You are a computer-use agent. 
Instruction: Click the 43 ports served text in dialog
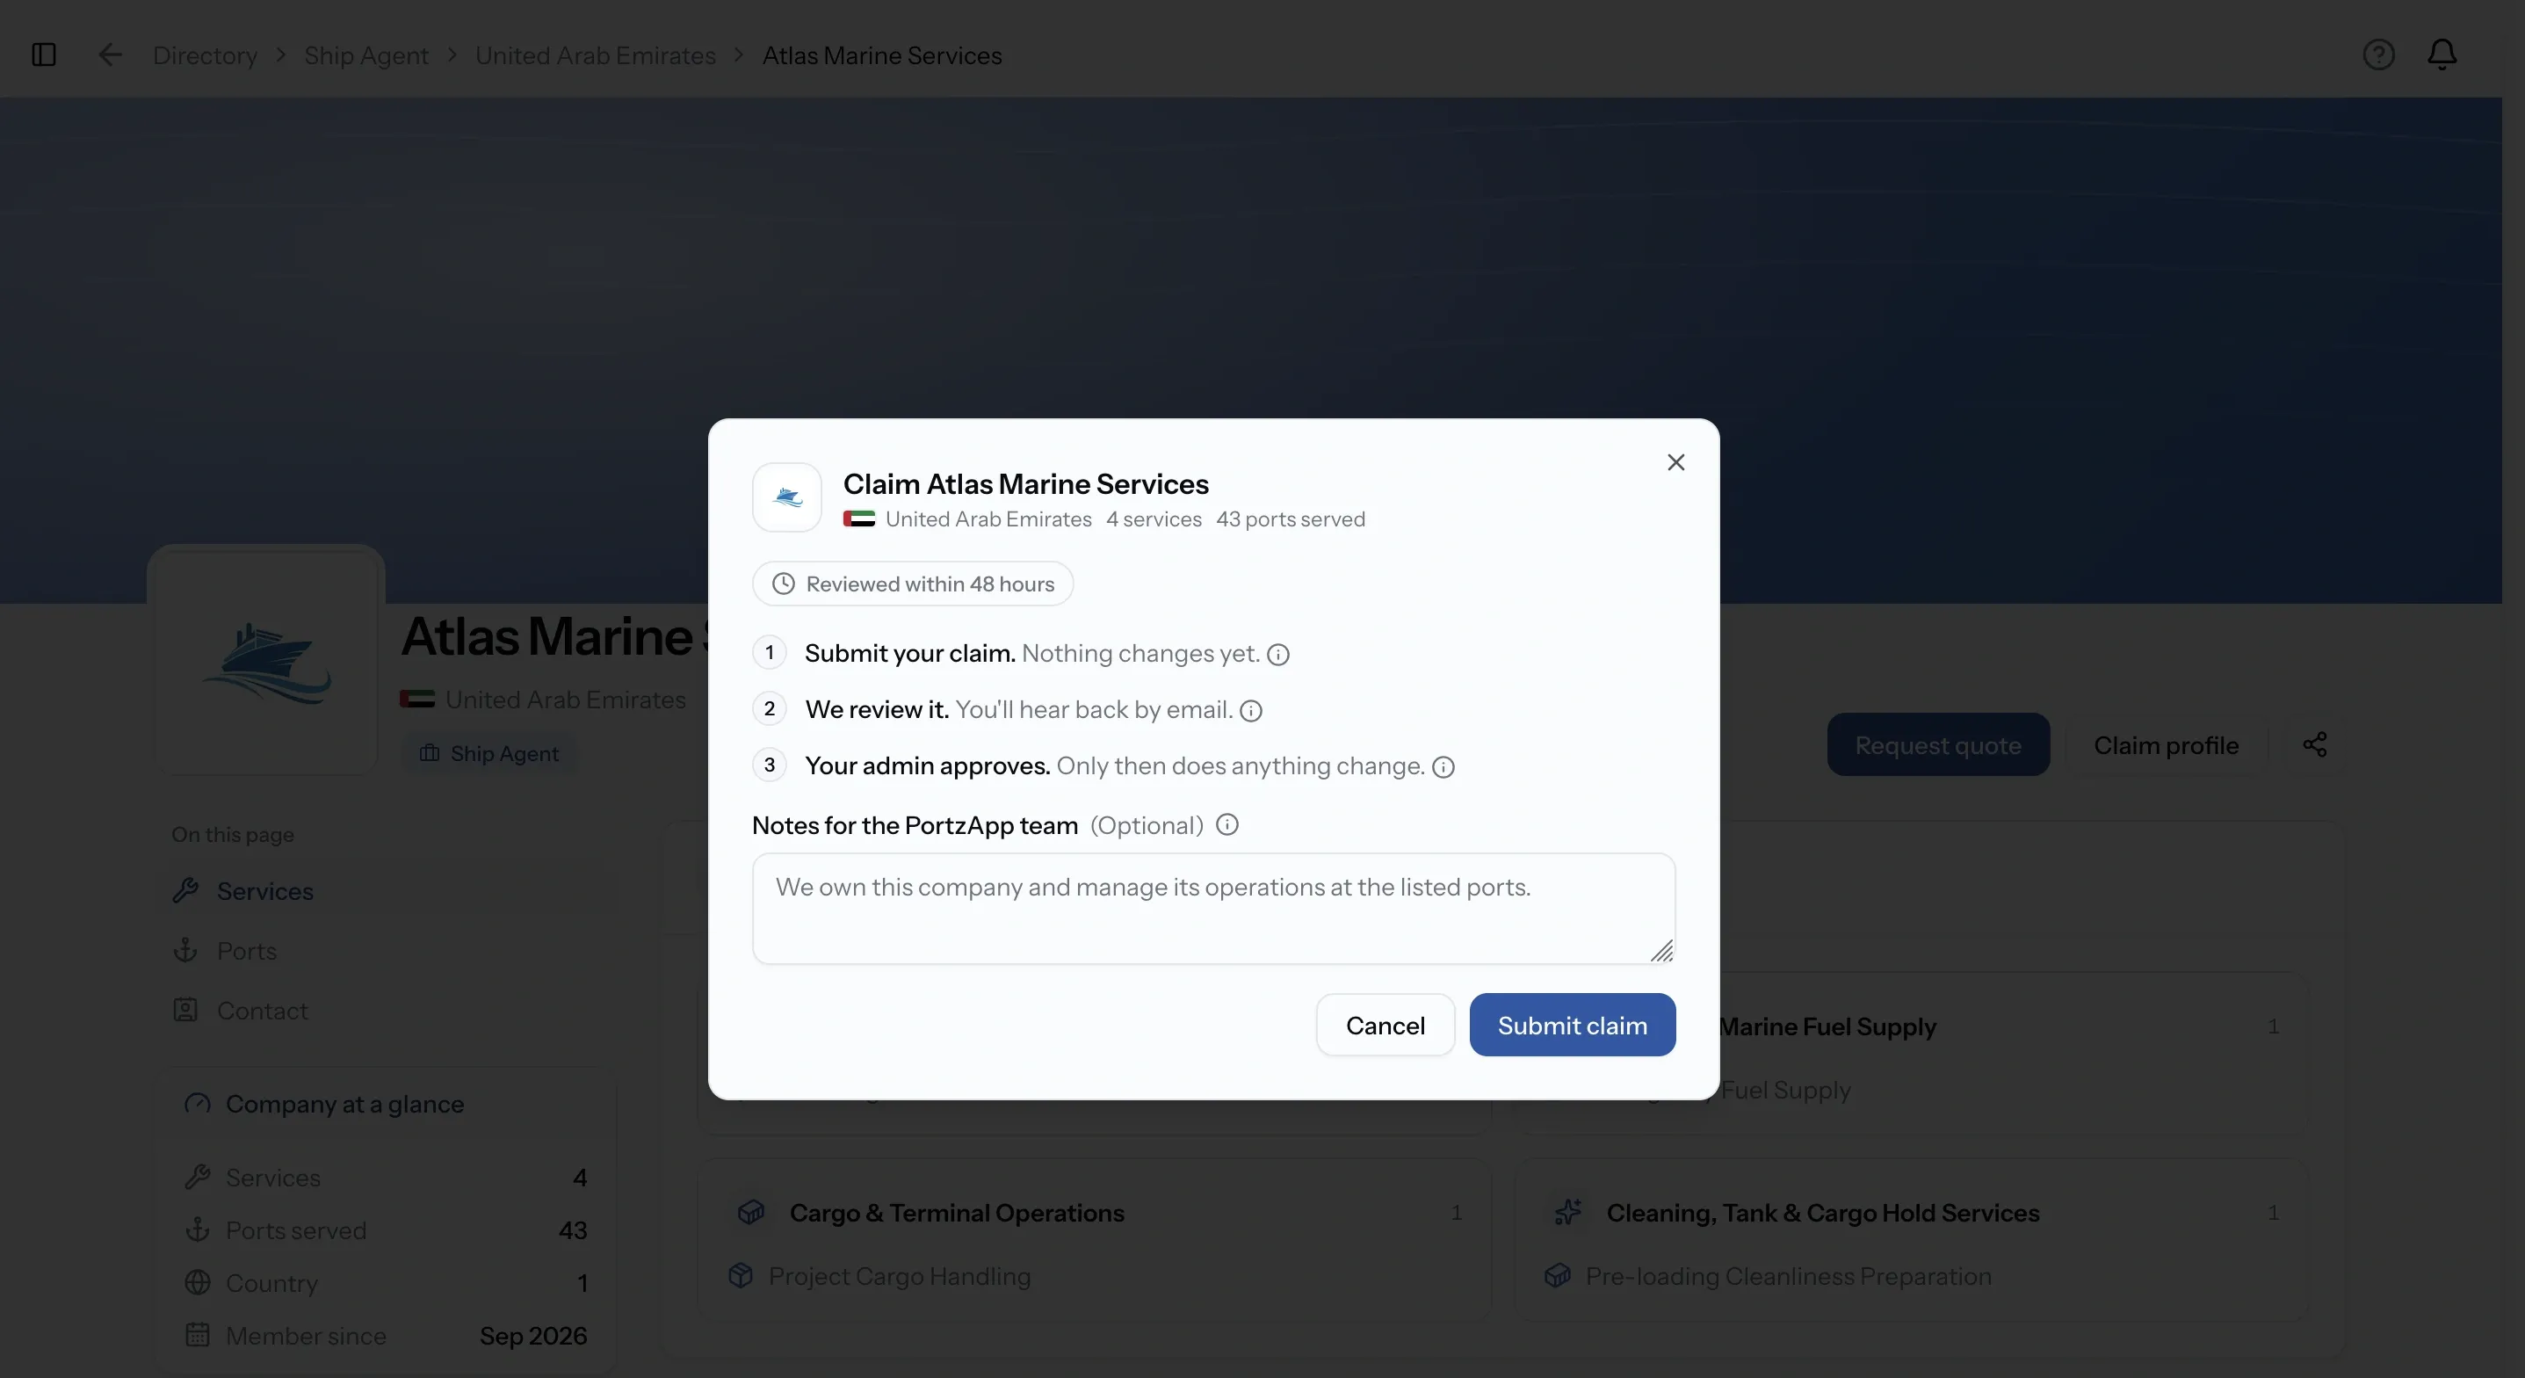[1291, 519]
